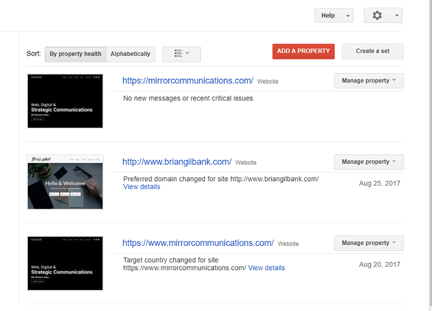Click ADD A PROPERTY button

pos(303,51)
